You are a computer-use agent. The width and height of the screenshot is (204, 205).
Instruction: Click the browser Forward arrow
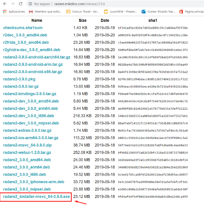[13, 4]
